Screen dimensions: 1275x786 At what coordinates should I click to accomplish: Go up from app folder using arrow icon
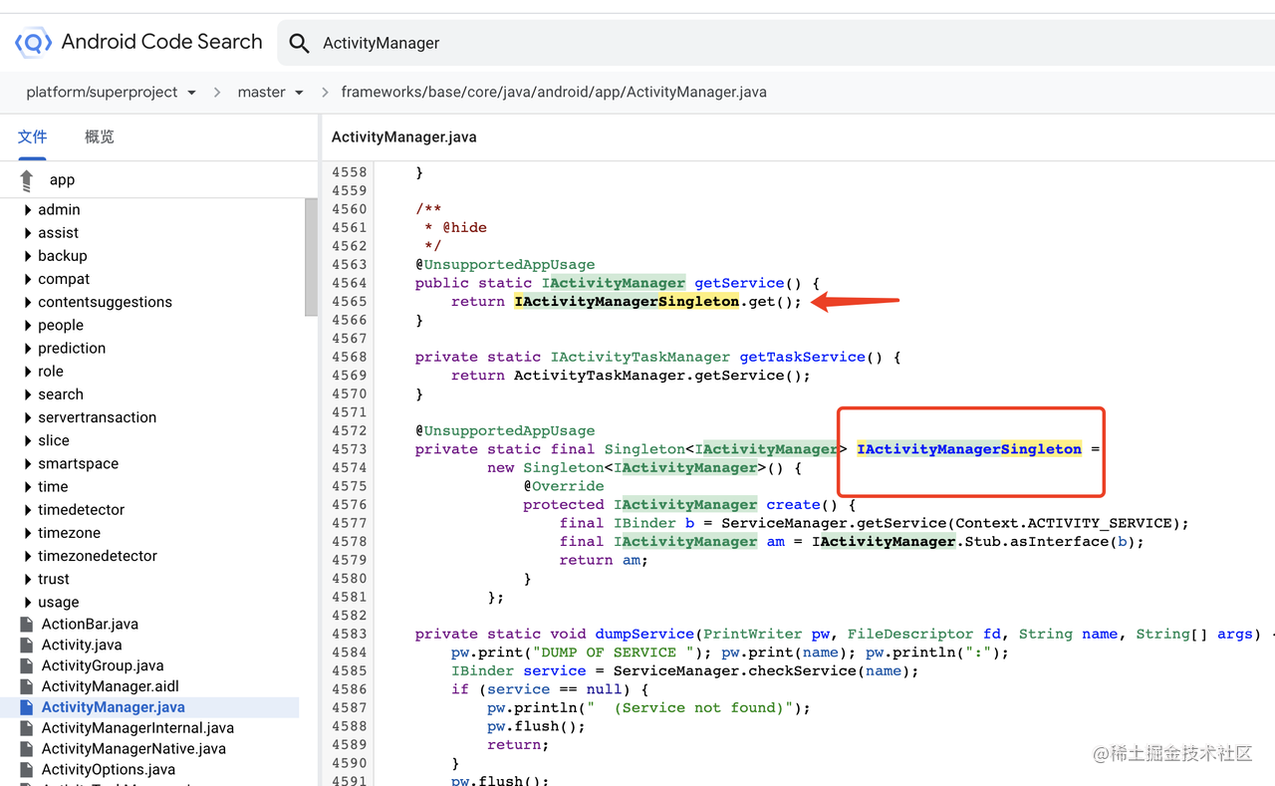pos(27,180)
